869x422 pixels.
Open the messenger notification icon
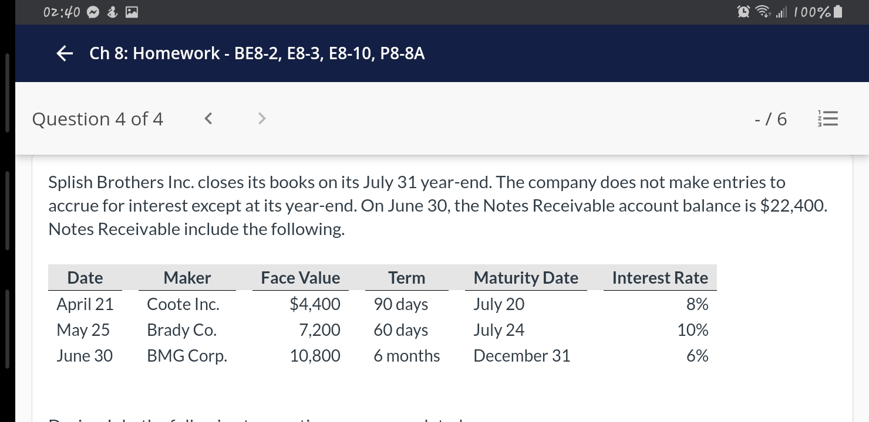(93, 11)
